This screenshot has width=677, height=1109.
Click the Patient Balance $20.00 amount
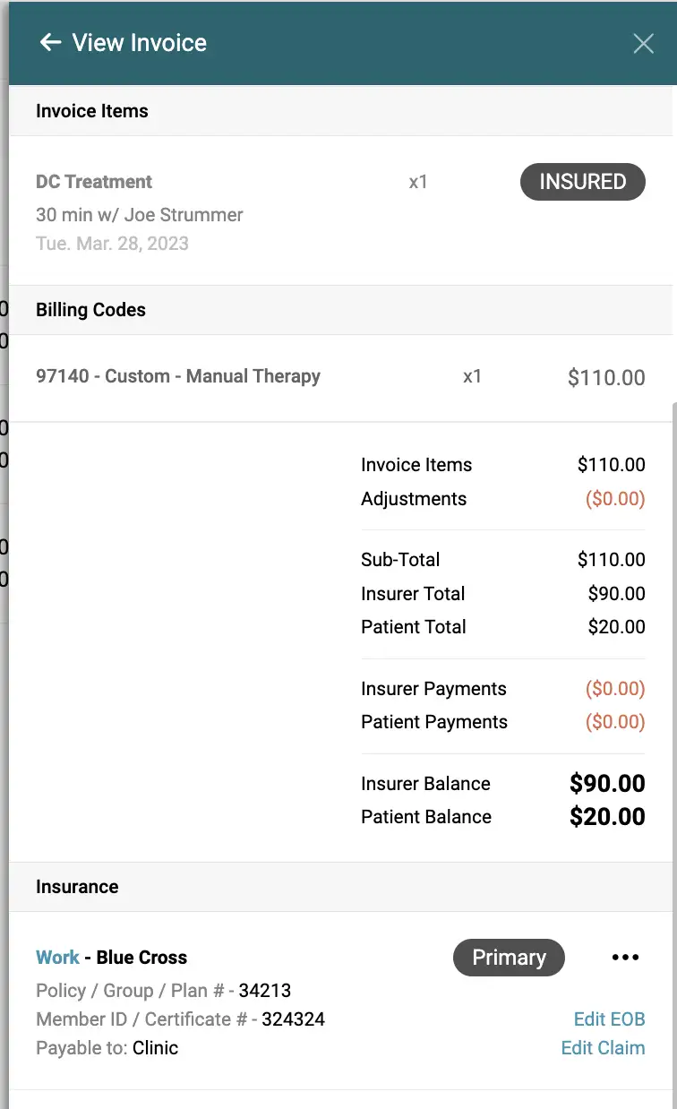point(607,817)
